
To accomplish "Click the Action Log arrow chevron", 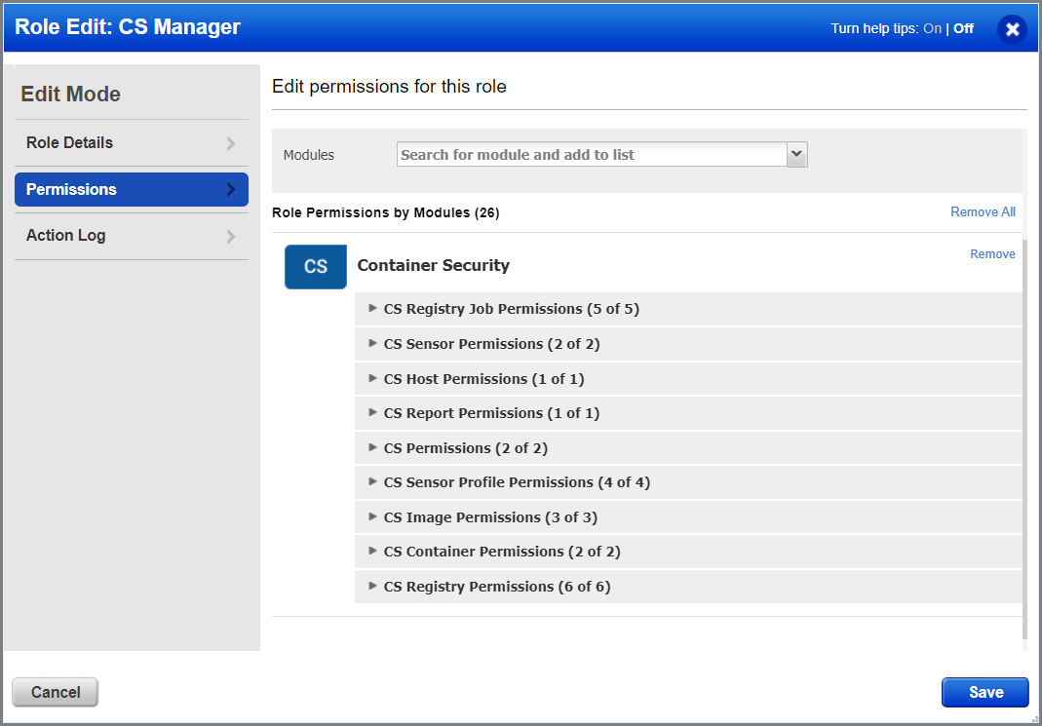I will pos(231,235).
